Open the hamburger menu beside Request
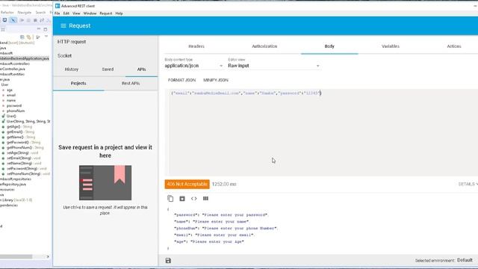Screen dimensions: 478x269 (63, 25)
